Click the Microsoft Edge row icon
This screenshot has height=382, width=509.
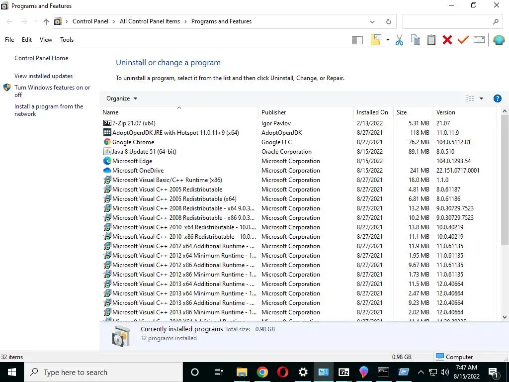(107, 161)
